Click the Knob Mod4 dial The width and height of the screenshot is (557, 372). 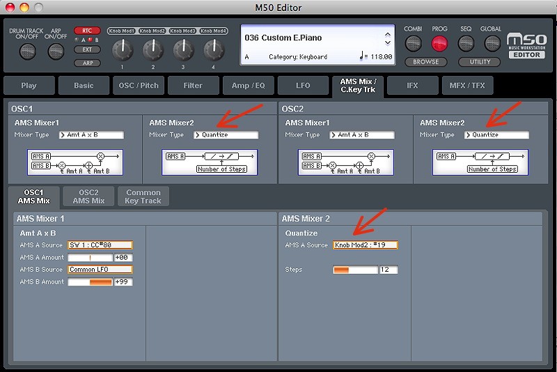[214, 50]
